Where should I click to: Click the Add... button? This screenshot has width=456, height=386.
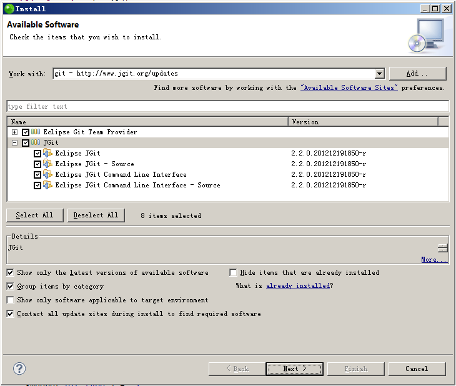[x=417, y=74]
